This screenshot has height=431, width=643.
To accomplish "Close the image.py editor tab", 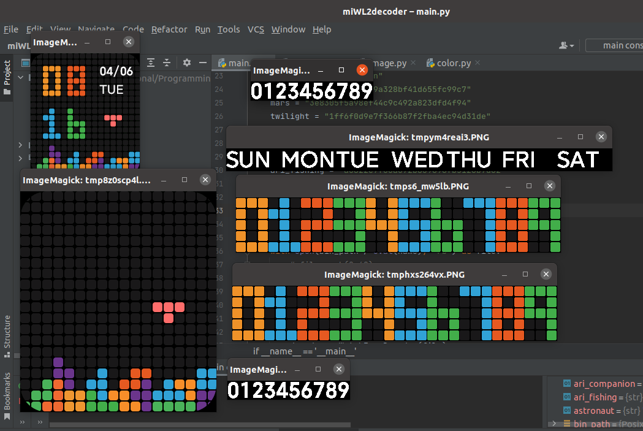I will [413, 63].
